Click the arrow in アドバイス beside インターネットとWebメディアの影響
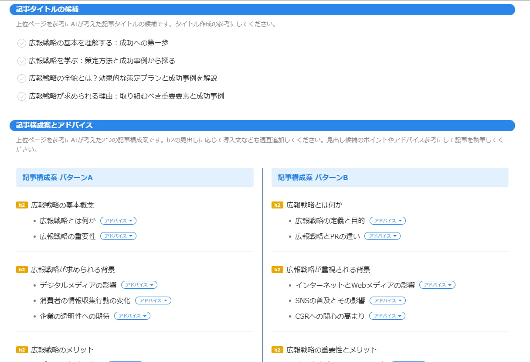The width and height of the screenshot is (530, 362). [449, 284]
